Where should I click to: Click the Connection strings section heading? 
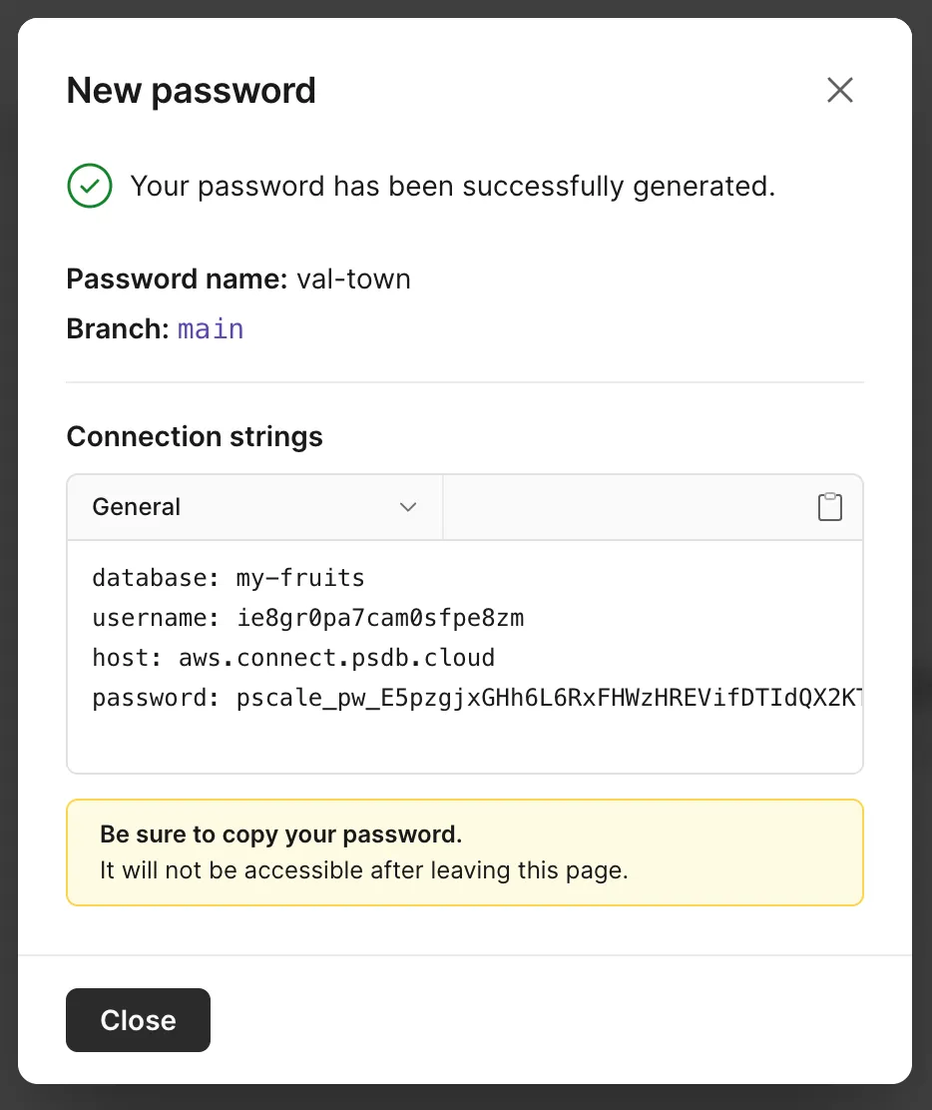coord(195,436)
